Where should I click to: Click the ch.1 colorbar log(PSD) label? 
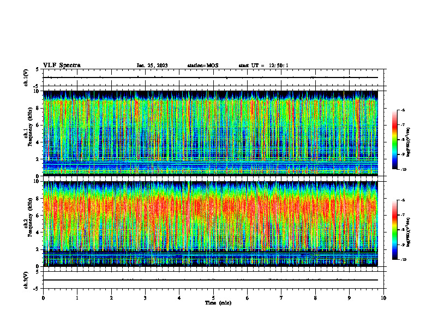coord(409,142)
